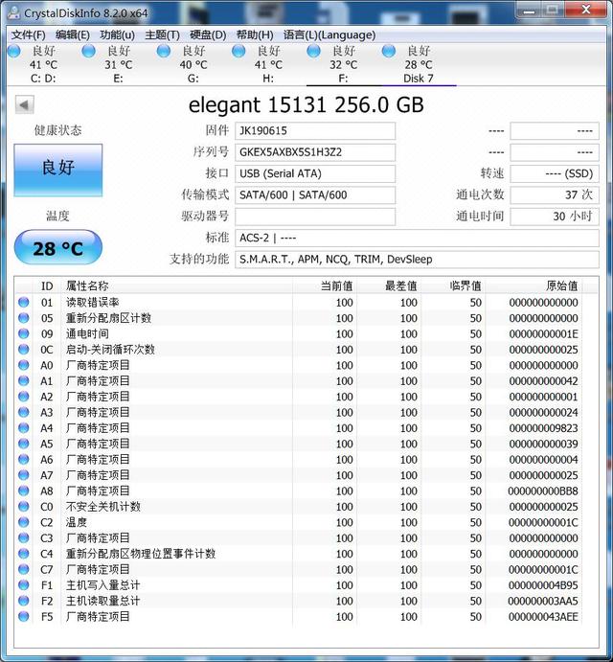Click the CrystalDiskInfo title bar app icon
The image size is (613, 662).
point(14,12)
